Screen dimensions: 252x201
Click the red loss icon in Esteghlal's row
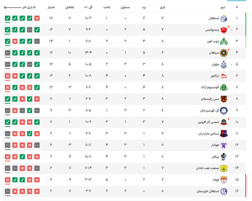37,18
